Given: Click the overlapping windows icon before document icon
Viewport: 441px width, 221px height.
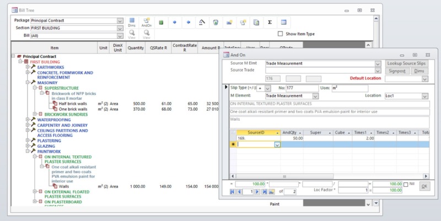Looking at the screenshot, I should tap(243, 22).
